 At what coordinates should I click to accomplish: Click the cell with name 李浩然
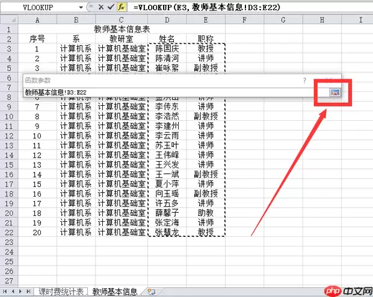(167, 116)
